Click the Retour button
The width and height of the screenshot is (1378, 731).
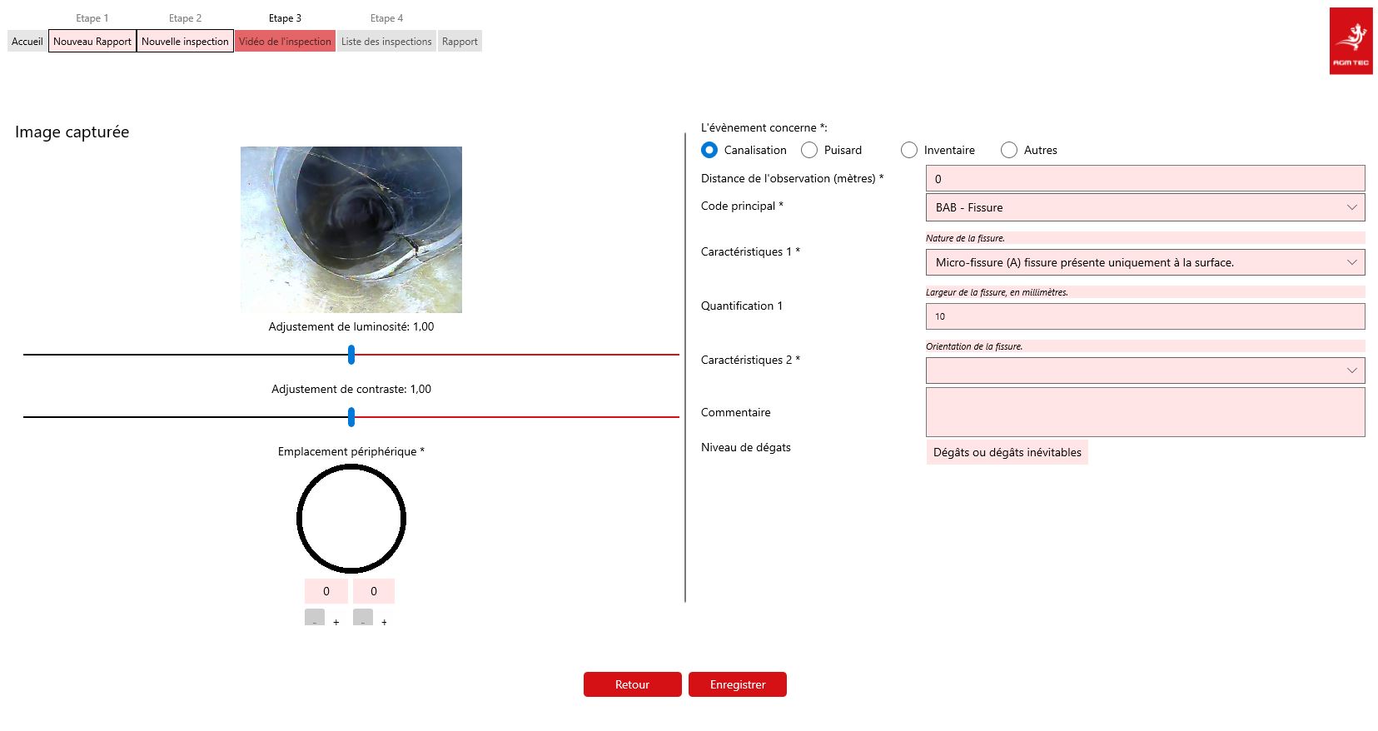632,684
